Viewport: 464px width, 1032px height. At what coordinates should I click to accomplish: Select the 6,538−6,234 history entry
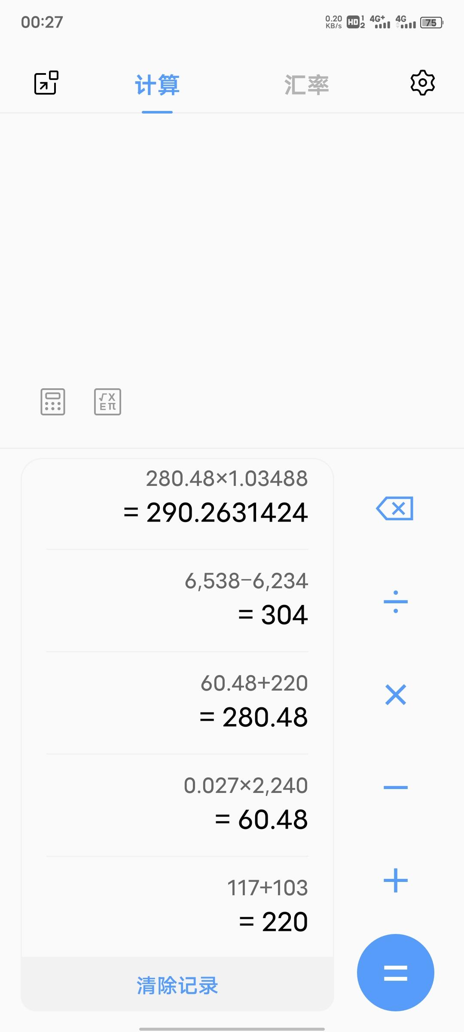[x=177, y=600]
